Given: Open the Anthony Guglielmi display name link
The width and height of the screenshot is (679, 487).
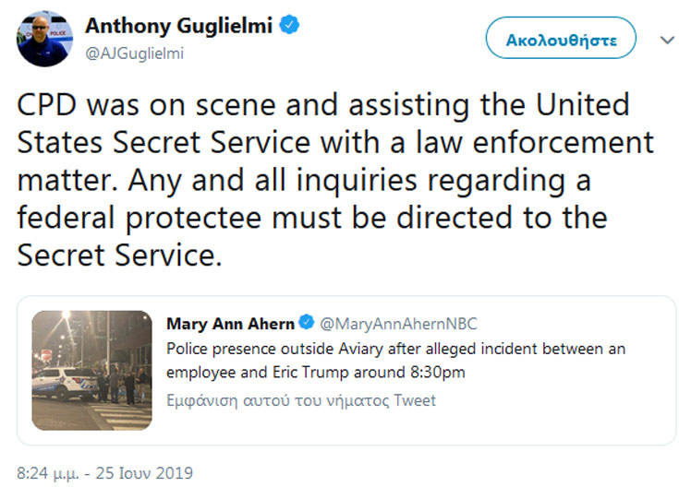Looking at the screenshot, I should 179,26.
